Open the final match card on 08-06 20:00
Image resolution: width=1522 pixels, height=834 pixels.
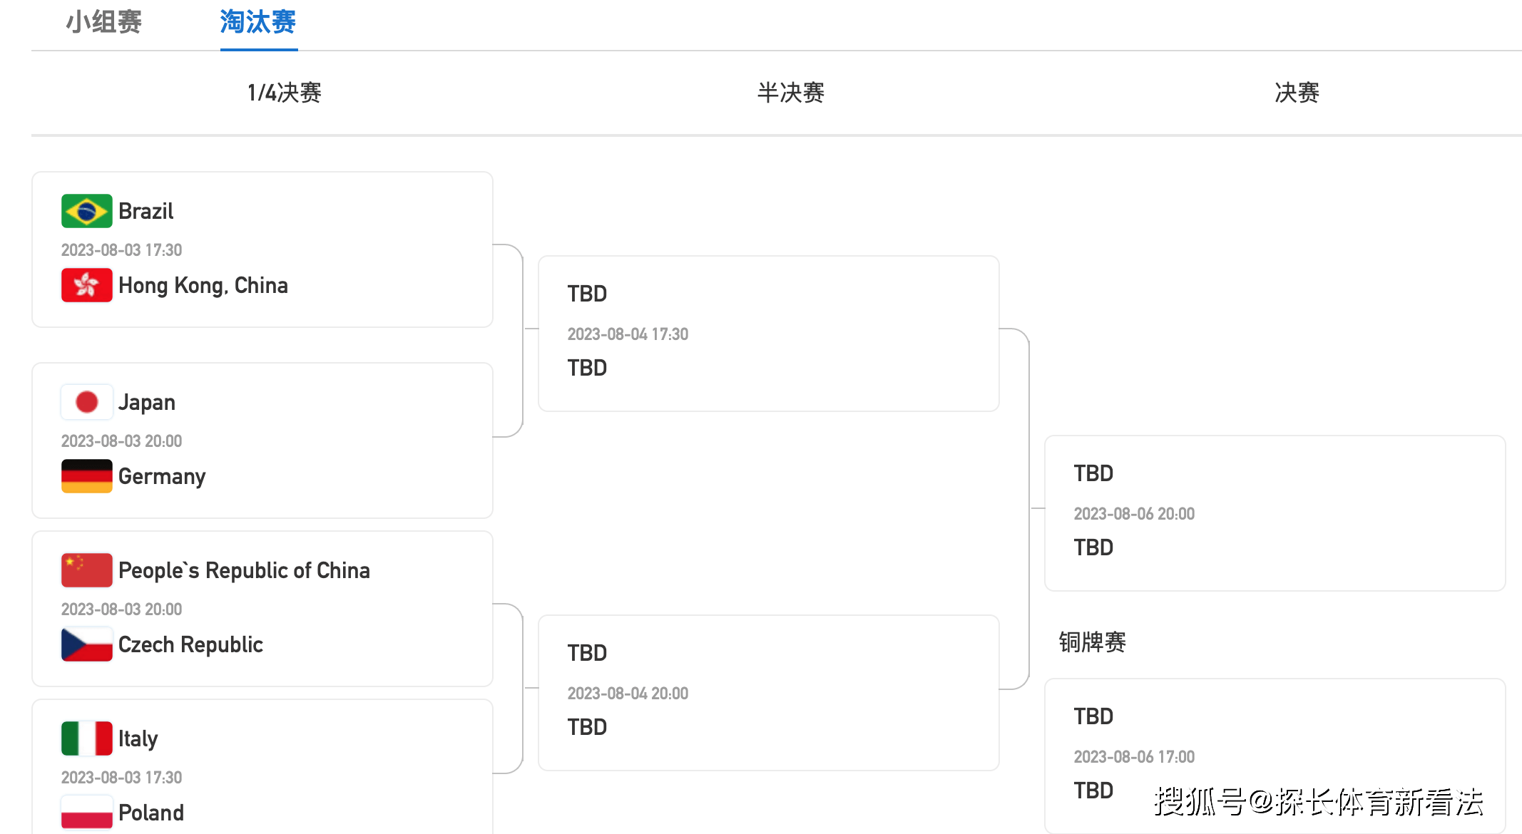click(x=1275, y=513)
